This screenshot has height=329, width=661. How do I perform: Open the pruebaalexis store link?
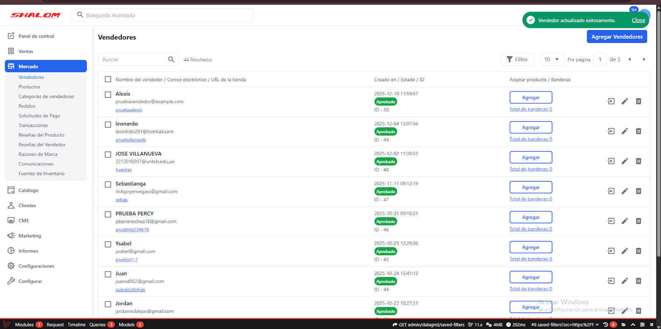click(128, 110)
